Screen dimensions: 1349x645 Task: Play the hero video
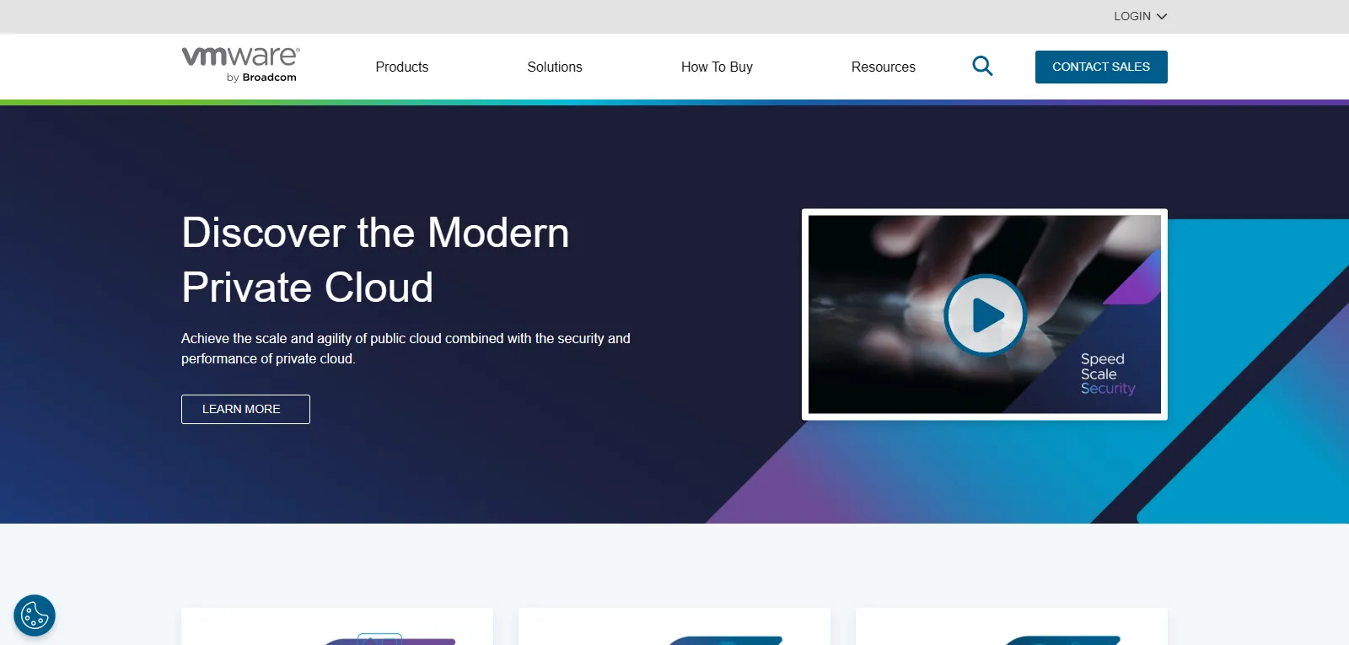pyautogui.click(x=985, y=315)
